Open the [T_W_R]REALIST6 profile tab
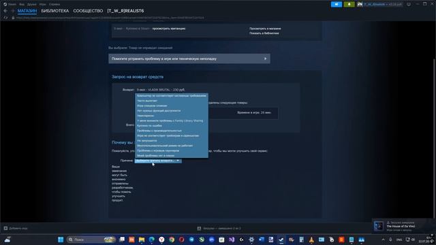This screenshot has width=436, height=245. [125, 11]
